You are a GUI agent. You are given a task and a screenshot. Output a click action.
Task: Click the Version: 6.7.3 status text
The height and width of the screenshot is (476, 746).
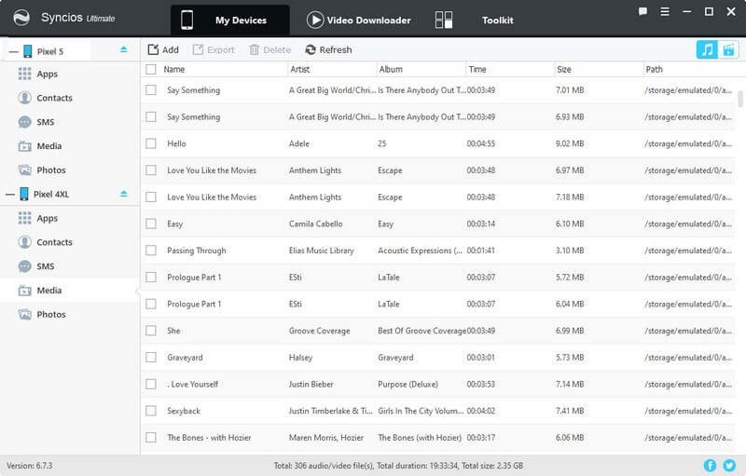pyautogui.click(x=30, y=466)
